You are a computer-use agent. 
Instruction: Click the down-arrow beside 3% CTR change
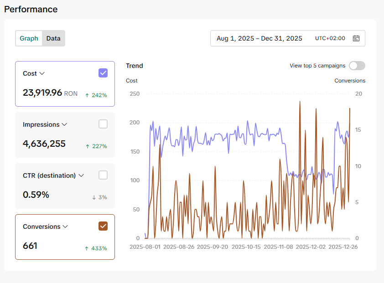94,197
